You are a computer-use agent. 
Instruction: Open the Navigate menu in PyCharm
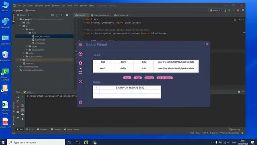39,6
